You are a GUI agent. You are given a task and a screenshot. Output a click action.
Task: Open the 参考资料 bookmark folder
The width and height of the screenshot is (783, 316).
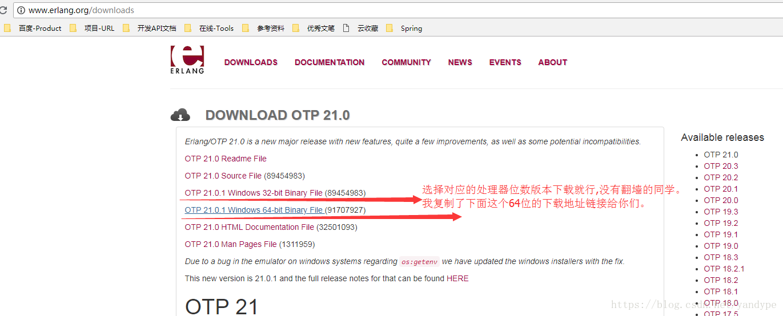[x=263, y=28]
